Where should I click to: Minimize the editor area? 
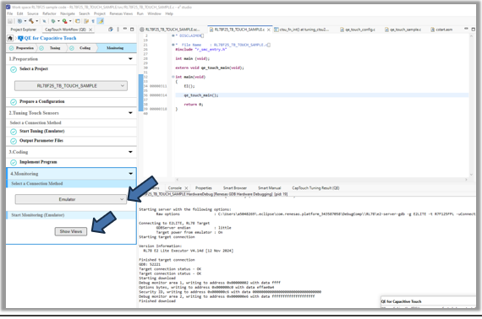[466, 29]
